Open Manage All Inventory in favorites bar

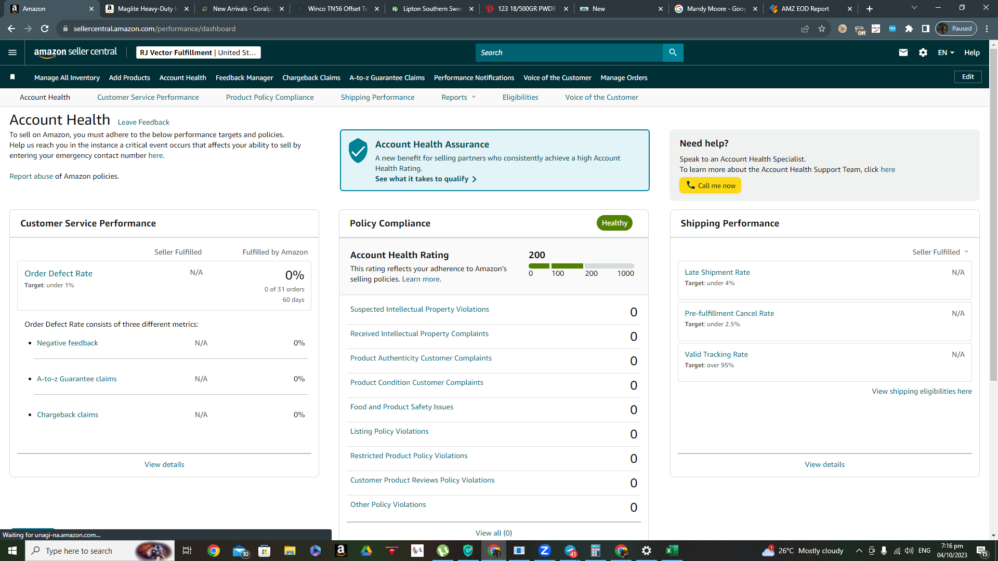click(67, 77)
